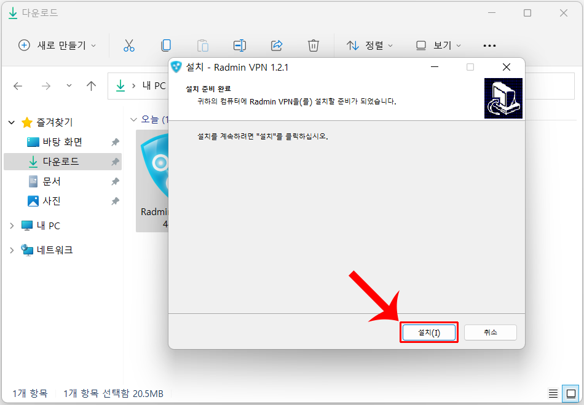Click the pin icon beside 다운로드
Image resolution: width=584 pixels, height=405 pixels.
point(115,162)
